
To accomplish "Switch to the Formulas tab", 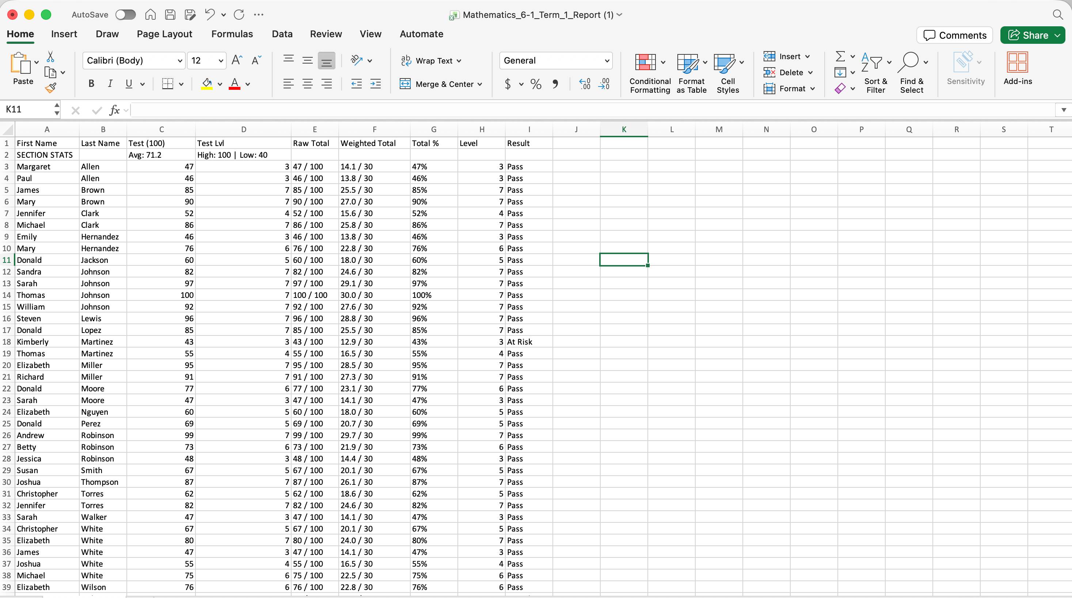I will [x=232, y=34].
